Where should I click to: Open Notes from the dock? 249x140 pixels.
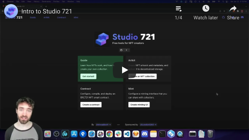click(x=153, y=134)
